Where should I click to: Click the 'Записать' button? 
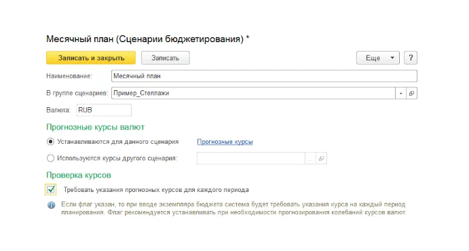click(x=165, y=58)
